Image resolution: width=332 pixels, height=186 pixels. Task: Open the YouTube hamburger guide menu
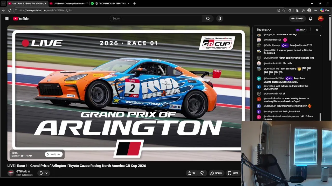coord(7,19)
